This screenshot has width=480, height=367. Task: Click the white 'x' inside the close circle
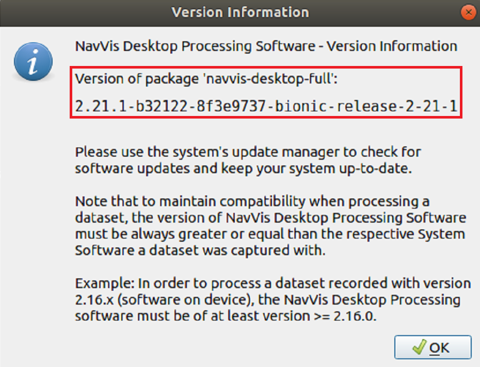point(468,12)
